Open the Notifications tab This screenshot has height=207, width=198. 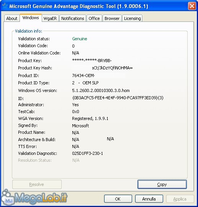73,18
